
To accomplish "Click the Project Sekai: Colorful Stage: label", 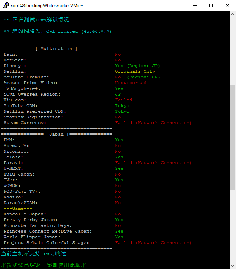I will pos(46,243).
